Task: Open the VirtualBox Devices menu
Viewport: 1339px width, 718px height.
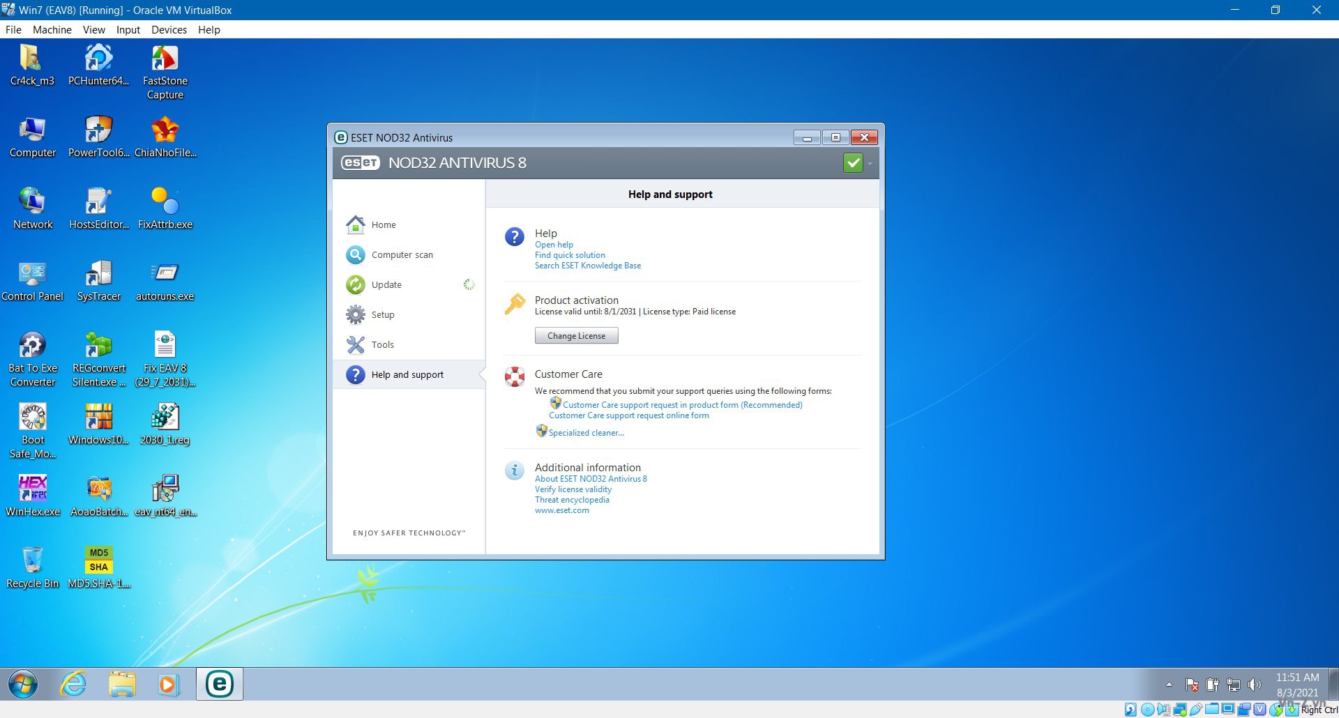Action: pyautogui.click(x=169, y=30)
